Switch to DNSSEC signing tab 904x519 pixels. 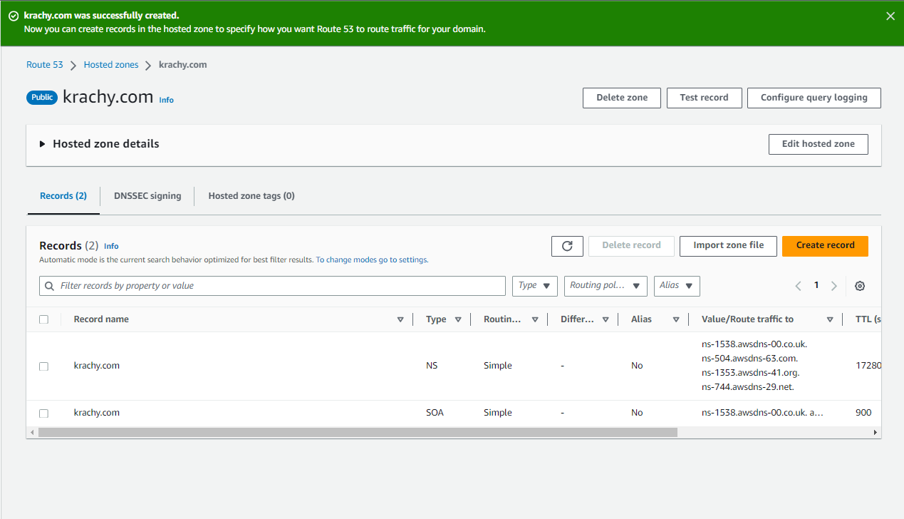[147, 196]
